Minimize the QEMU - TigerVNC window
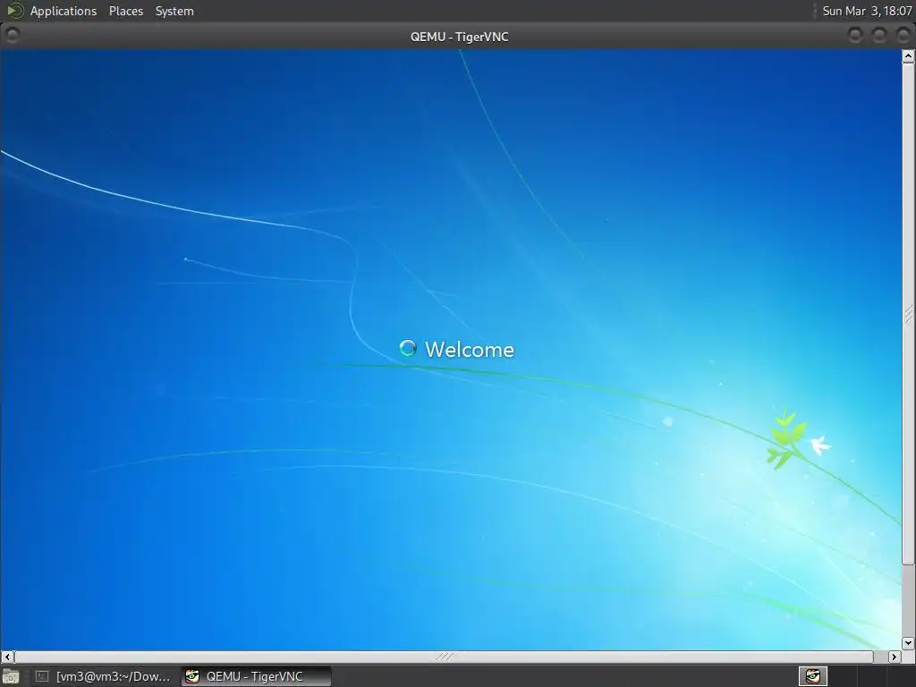916x687 pixels. [855, 36]
